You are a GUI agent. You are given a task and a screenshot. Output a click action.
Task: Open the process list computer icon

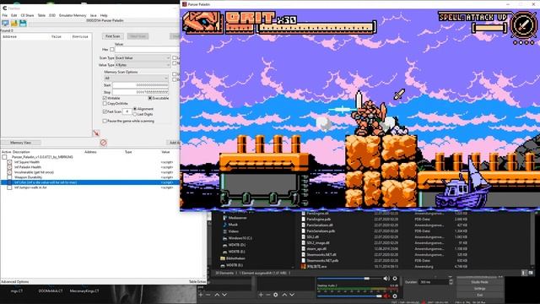[5, 24]
